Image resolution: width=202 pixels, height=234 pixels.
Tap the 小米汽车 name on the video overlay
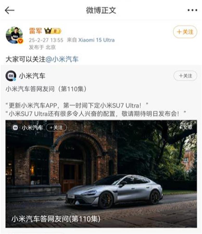[x=32, y=128]
